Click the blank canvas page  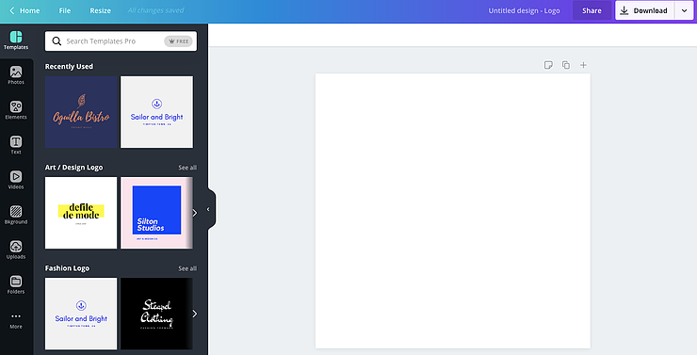pyautogui.click(x=453, y=211)
